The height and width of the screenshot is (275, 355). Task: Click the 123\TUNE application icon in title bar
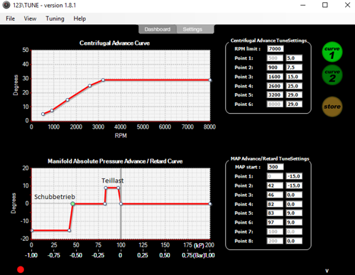[x=6, y=5]
